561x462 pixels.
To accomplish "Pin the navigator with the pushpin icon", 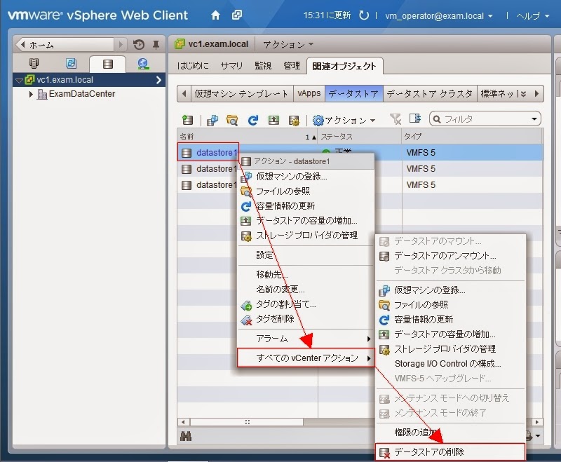I will (x=156, y=45).
